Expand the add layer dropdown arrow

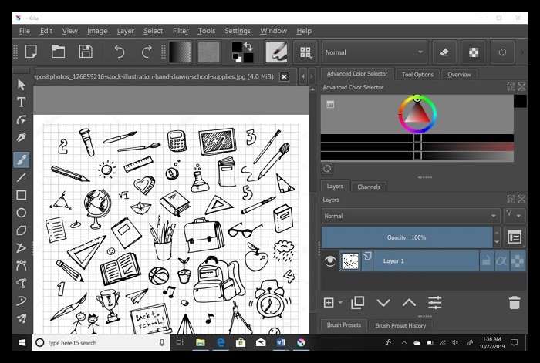point(340,303)
